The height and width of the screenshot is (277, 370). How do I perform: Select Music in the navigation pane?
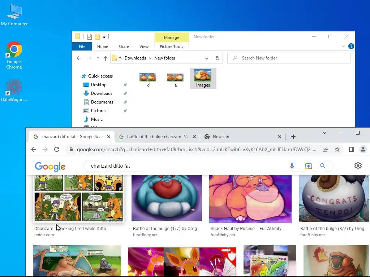(x=93, y=119)
